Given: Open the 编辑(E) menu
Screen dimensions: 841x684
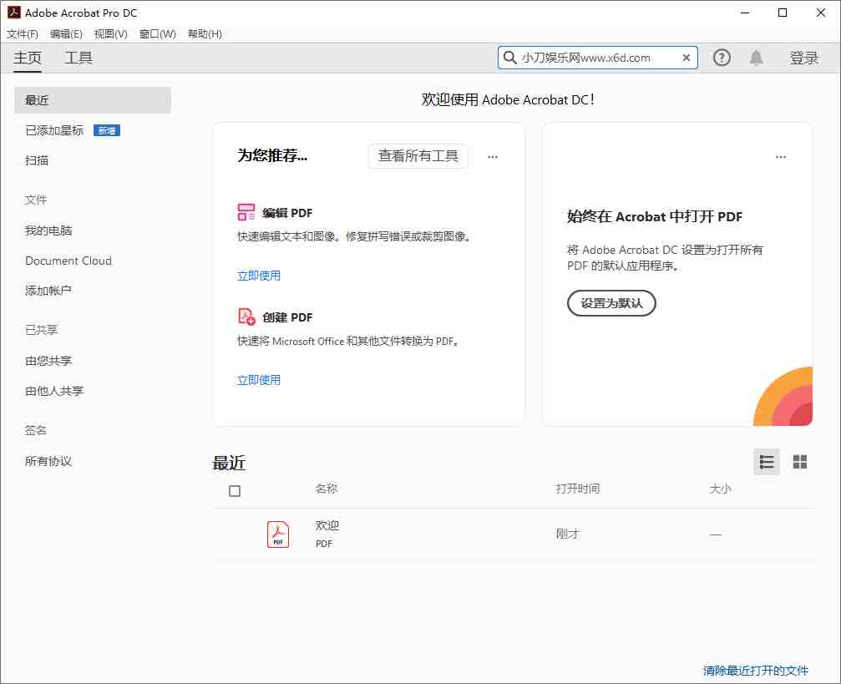Looking at the screenshot, I should [x=66, y=33].
